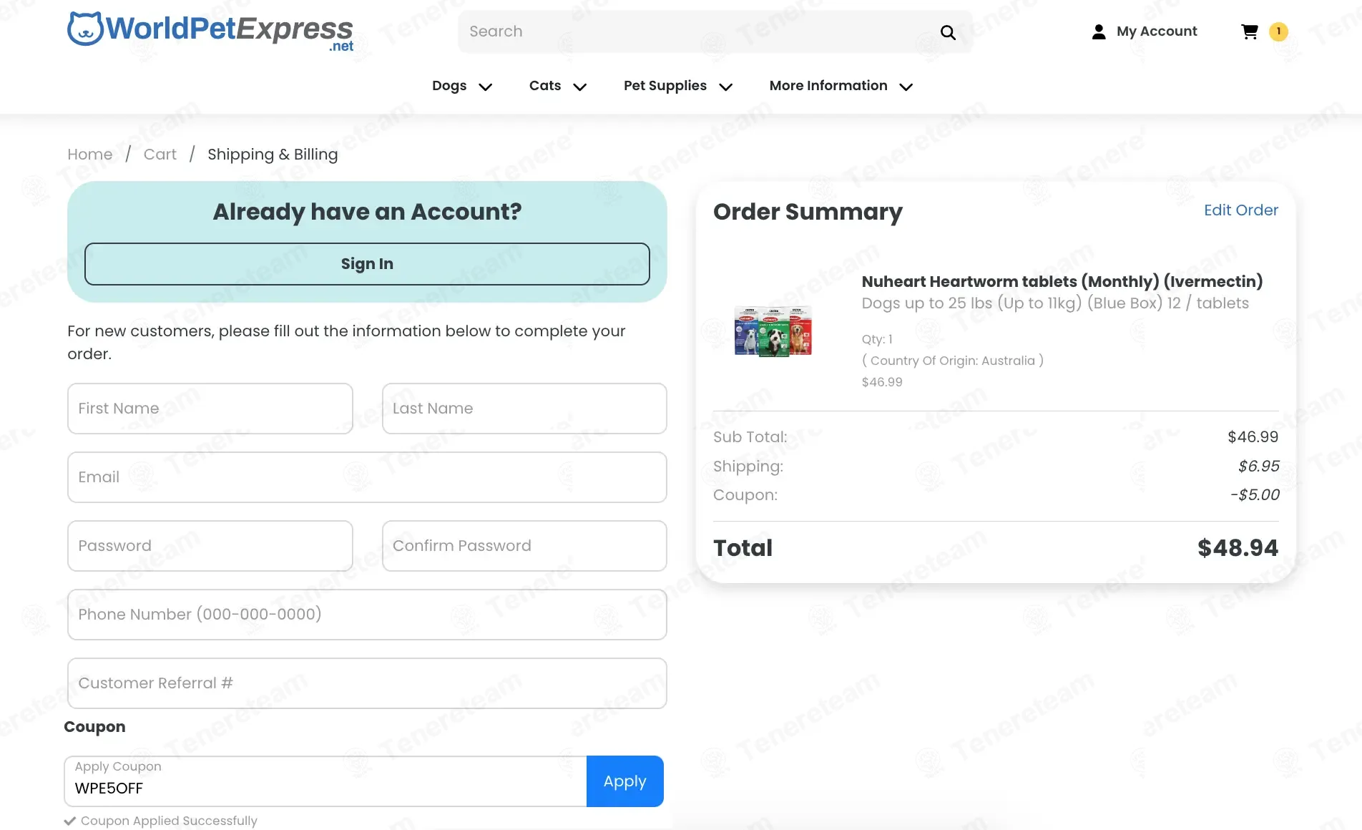This screenshot has width=1362, height=830.
Task: Open the My Account link
Action: pos(1157,31)
